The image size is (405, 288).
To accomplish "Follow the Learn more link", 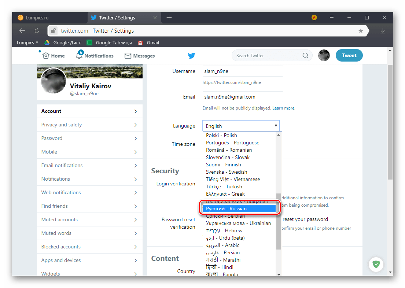I will pyautogui.click(x=283, y=108).
